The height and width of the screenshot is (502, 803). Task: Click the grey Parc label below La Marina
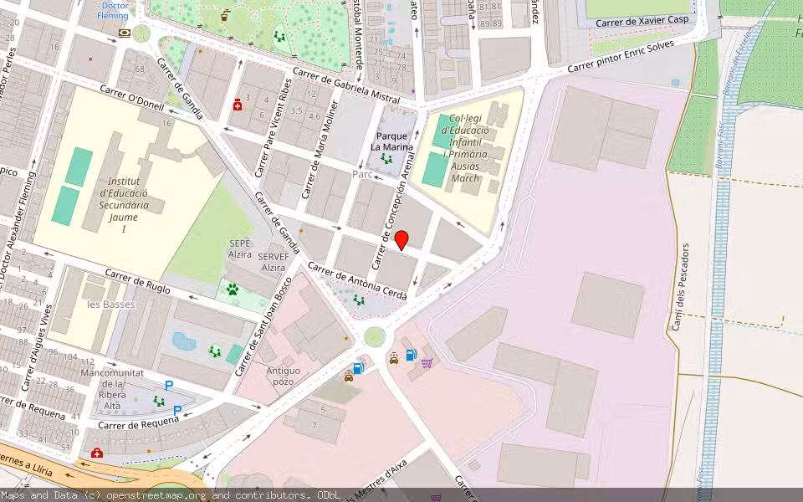[x=362, y=174]
